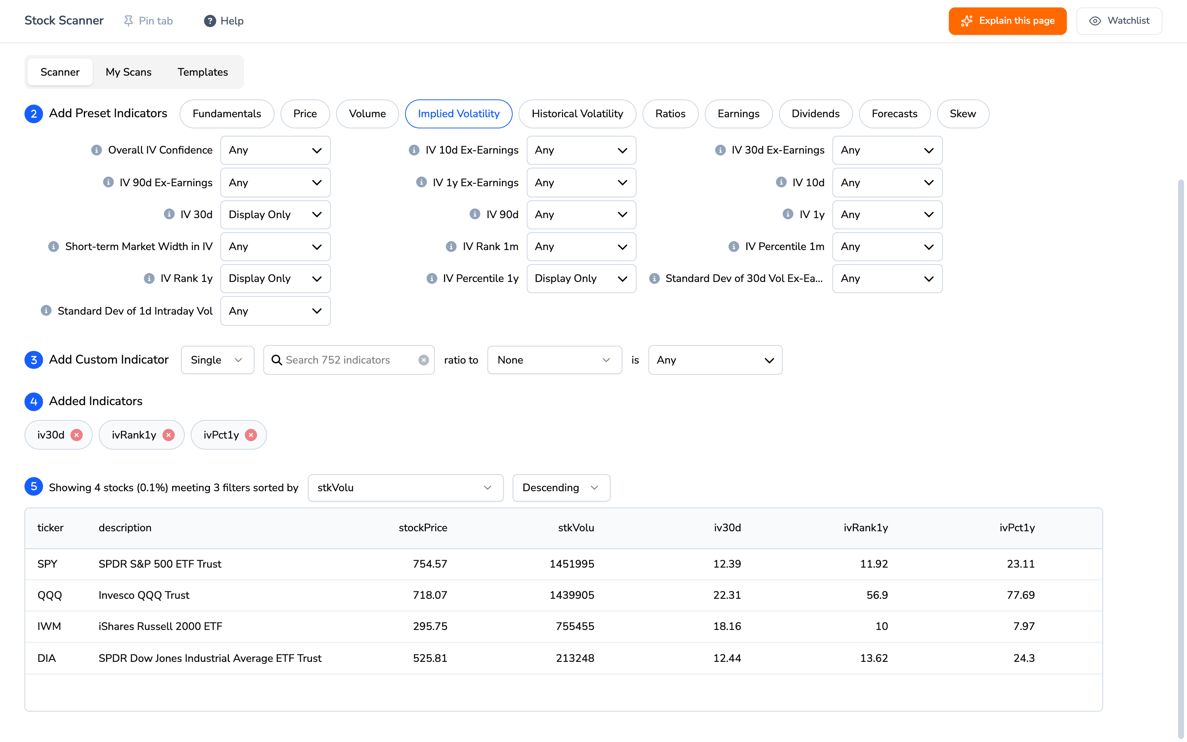Click info icon beside IV Percentile 1m
The height and width of the screenshot is (742, 1187).
coord(734,246)
